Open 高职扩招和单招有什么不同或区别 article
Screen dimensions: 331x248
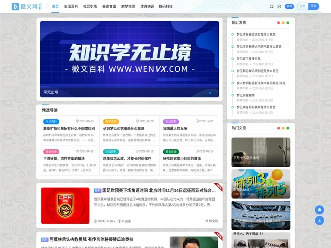[69, 129]
